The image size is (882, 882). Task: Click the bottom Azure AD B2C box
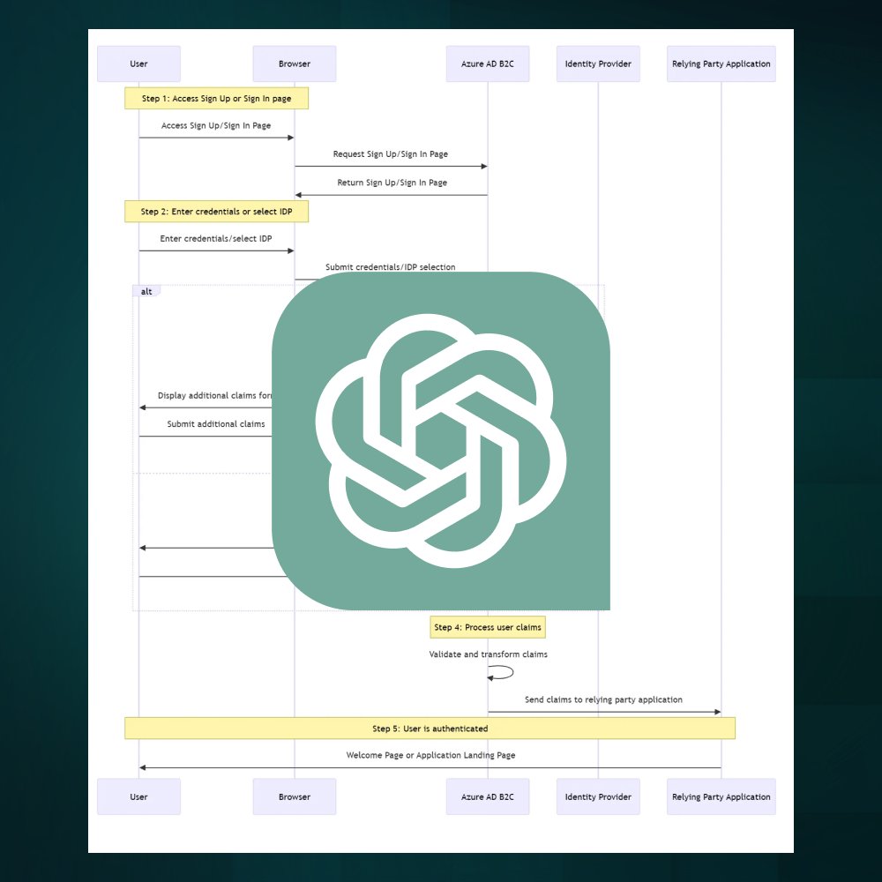coord(488,796)
